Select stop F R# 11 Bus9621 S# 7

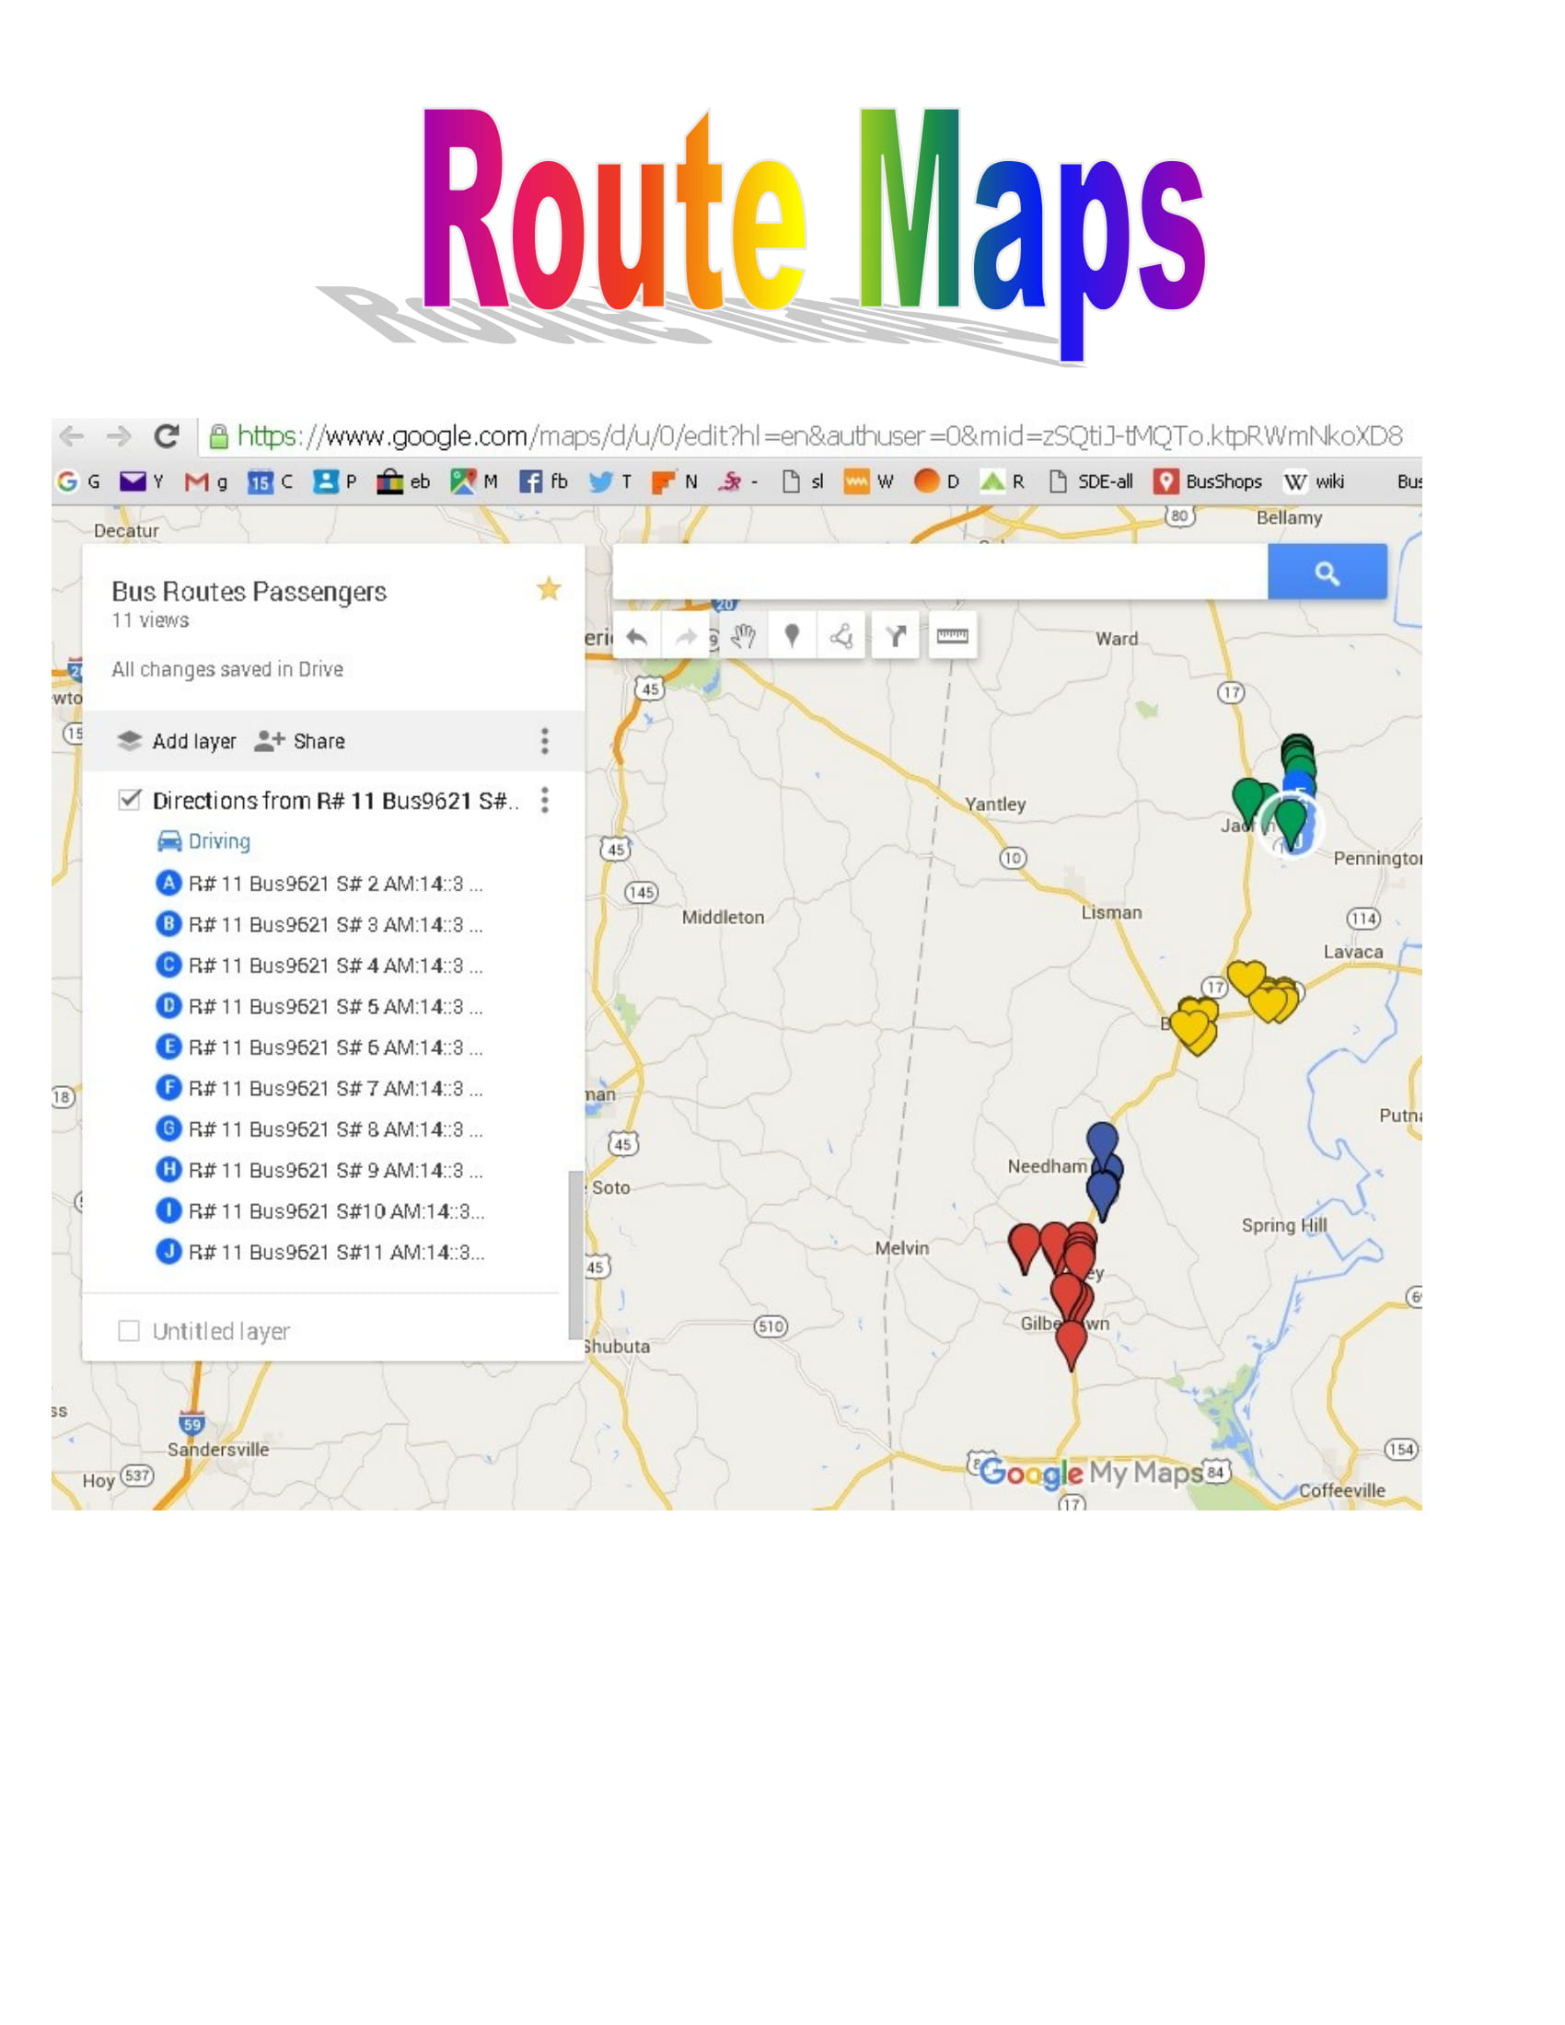click(x=319, y=1088)
